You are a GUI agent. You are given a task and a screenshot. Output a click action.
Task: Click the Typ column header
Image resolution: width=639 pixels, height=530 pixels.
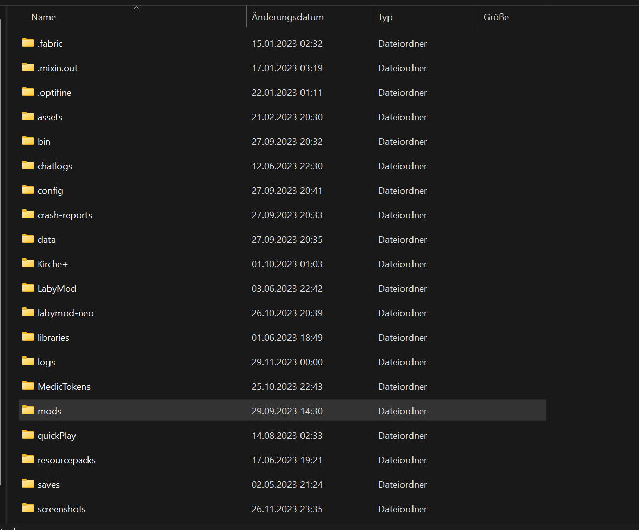(385, 17)
